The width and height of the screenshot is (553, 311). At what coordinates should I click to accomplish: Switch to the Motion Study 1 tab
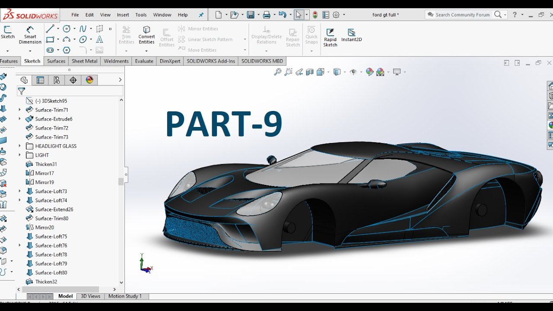pyautogui.click(x=125, y=296)
